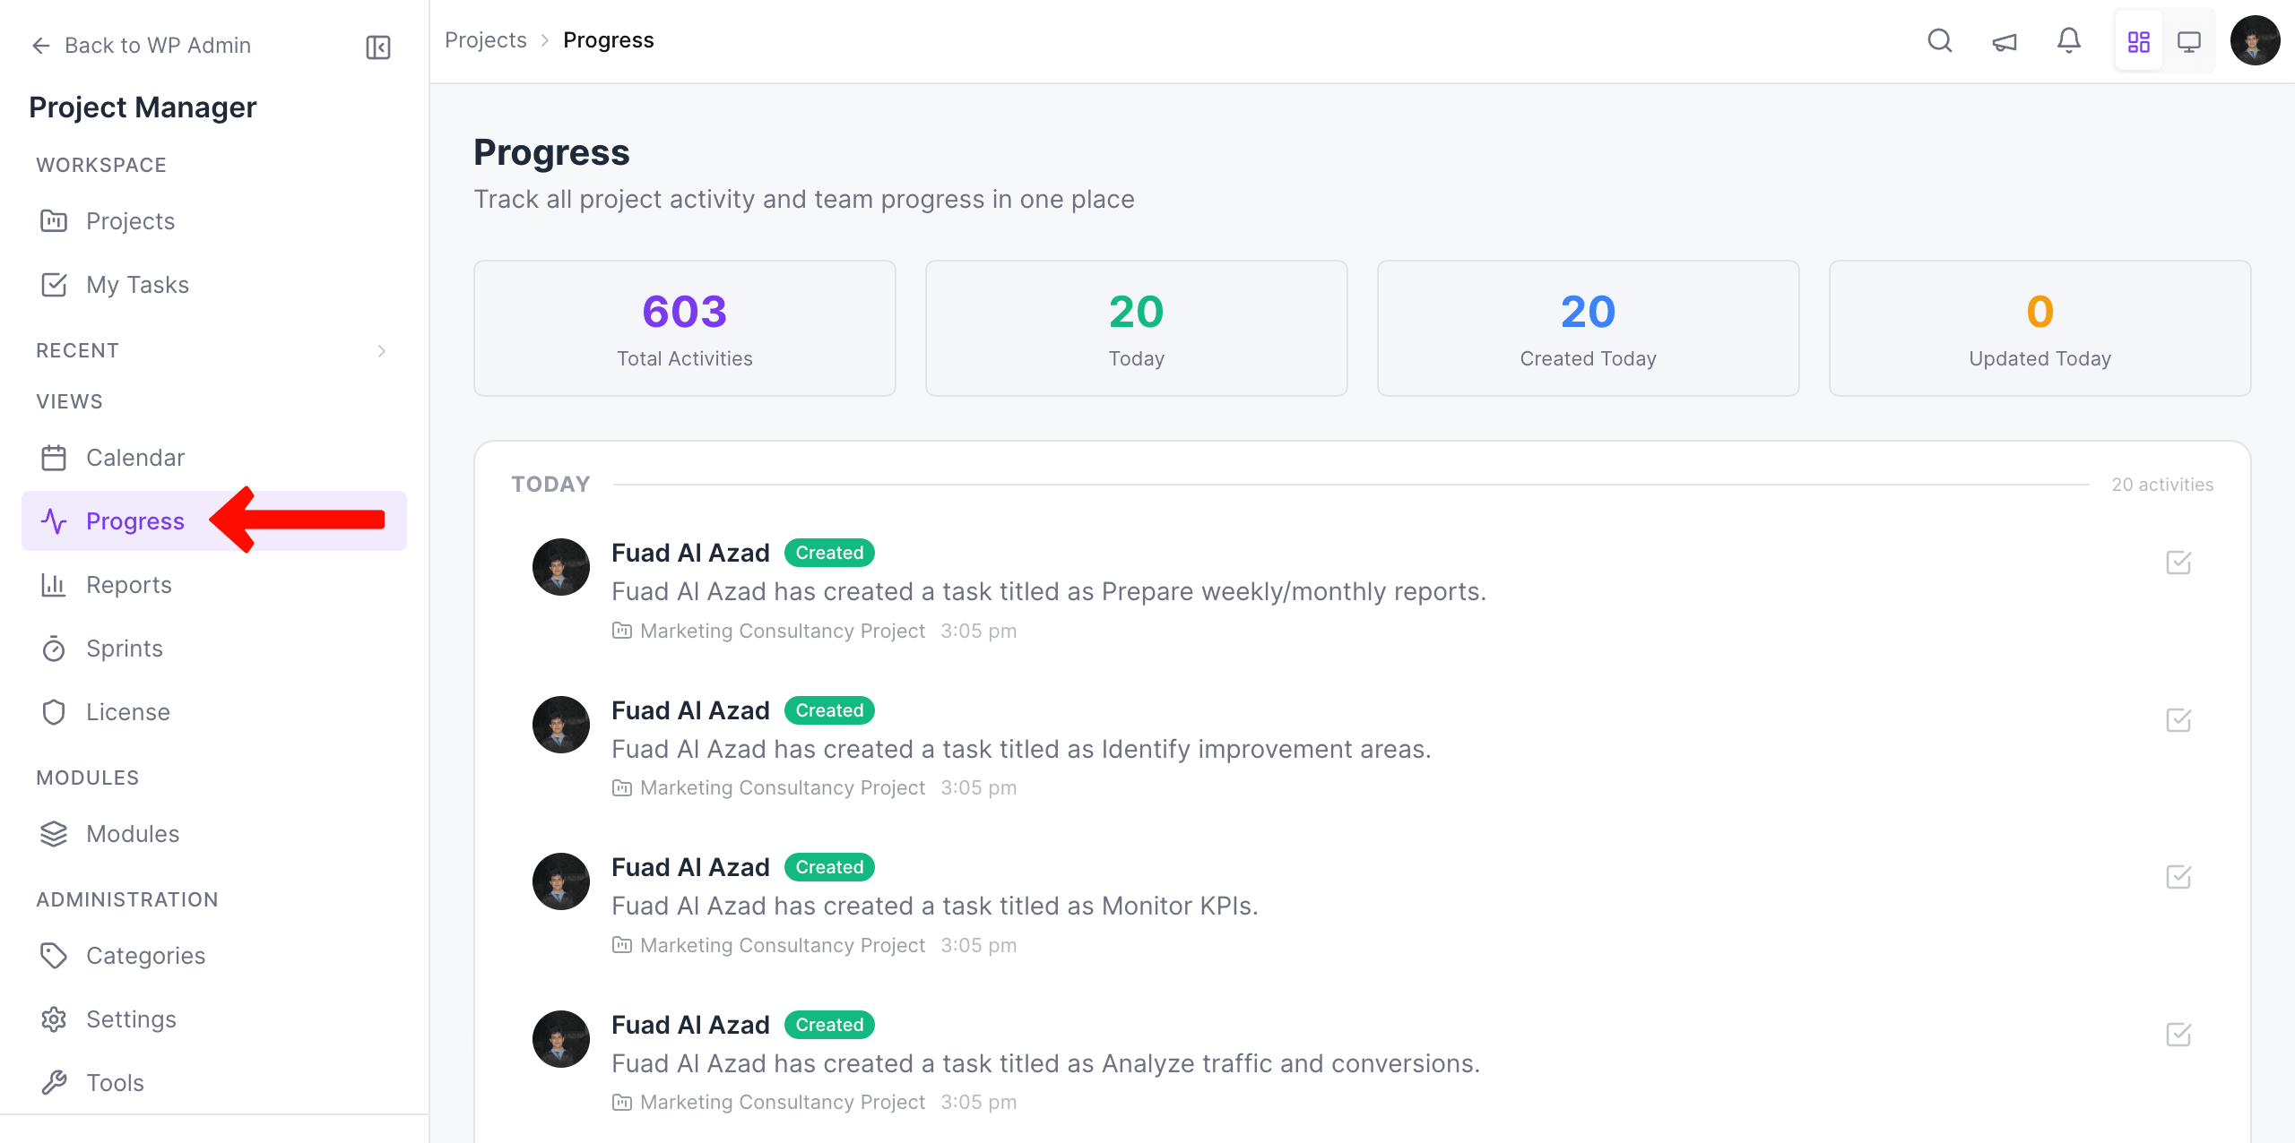The height and width of the screenshot is (1143, 2295).
Task: Open My Tasks from the workspace menu
Action: tap(137, 284)
